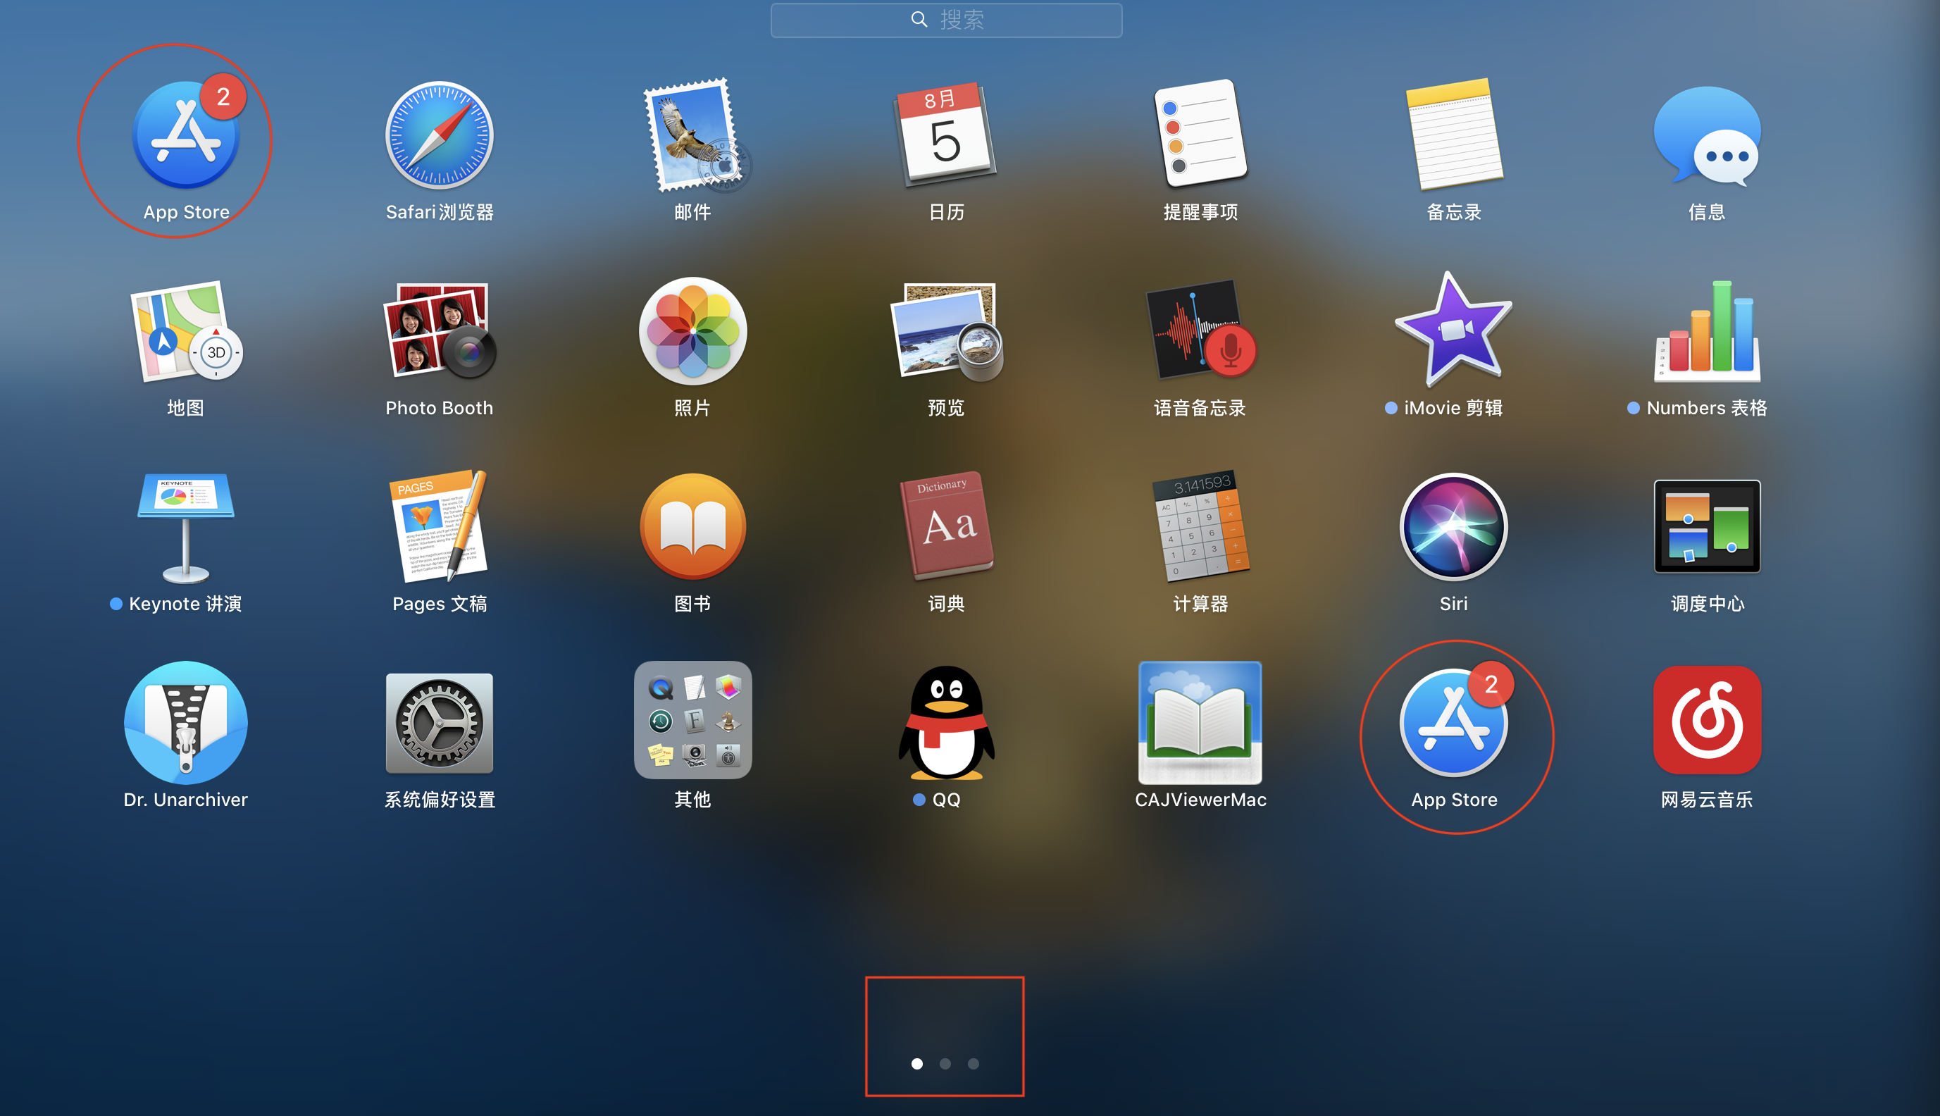The image size is (1940, 1116).
Task: Open the Reminders app
Action: [x=1200, y=136]
